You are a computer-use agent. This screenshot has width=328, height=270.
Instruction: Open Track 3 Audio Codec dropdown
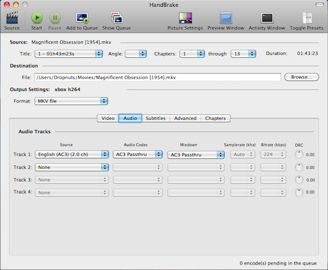pos(138,180)
